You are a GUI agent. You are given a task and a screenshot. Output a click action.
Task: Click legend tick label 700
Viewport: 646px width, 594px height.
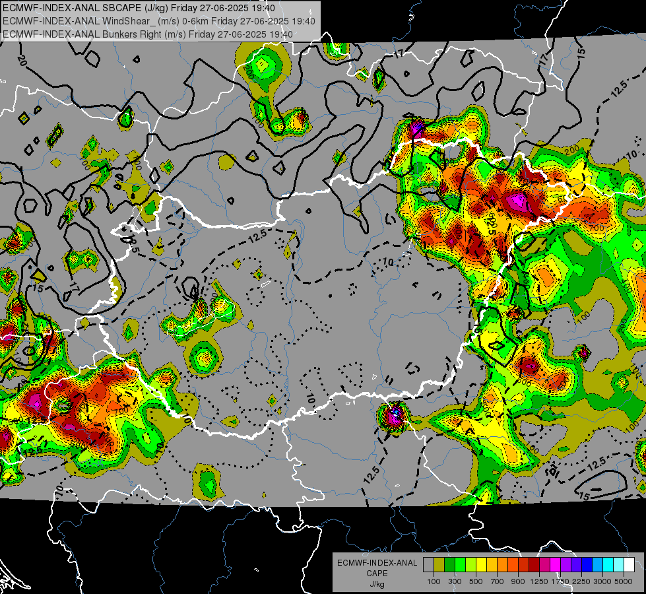(x=498, y=581)
